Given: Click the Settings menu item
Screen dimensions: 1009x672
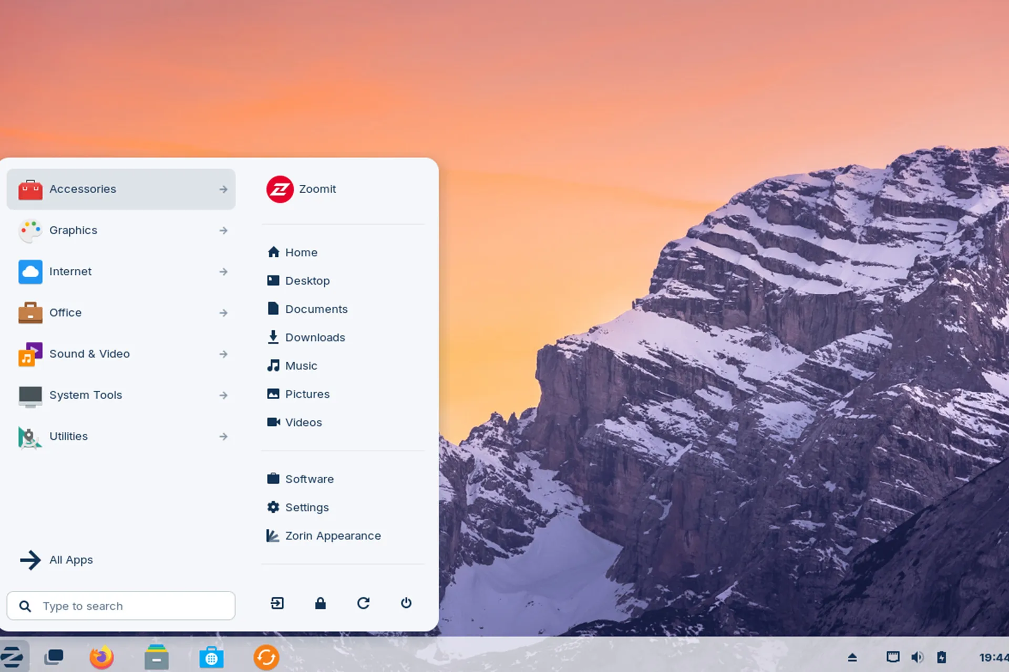Looking at the screenshot, I should pyautogui.click(x=306, y=507).
